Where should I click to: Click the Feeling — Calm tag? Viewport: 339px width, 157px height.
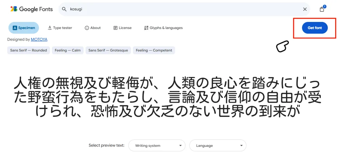67,50
